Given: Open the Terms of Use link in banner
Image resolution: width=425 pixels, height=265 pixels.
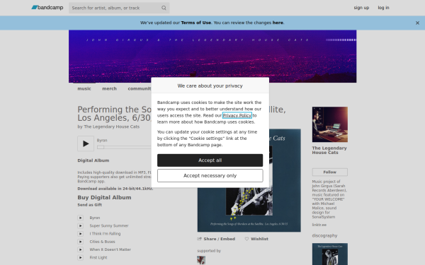Looking at the screenshot, I should 196,23.
